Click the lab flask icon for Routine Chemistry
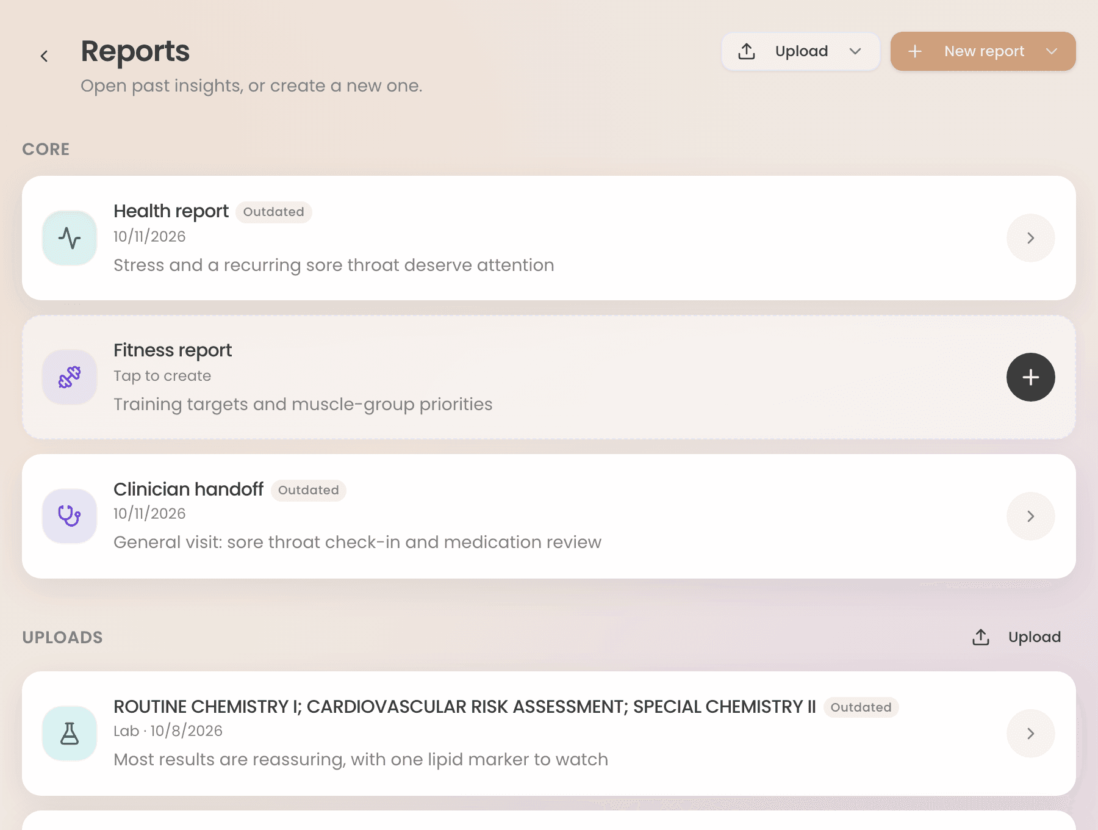1098x830 pixels. [70, 734]
